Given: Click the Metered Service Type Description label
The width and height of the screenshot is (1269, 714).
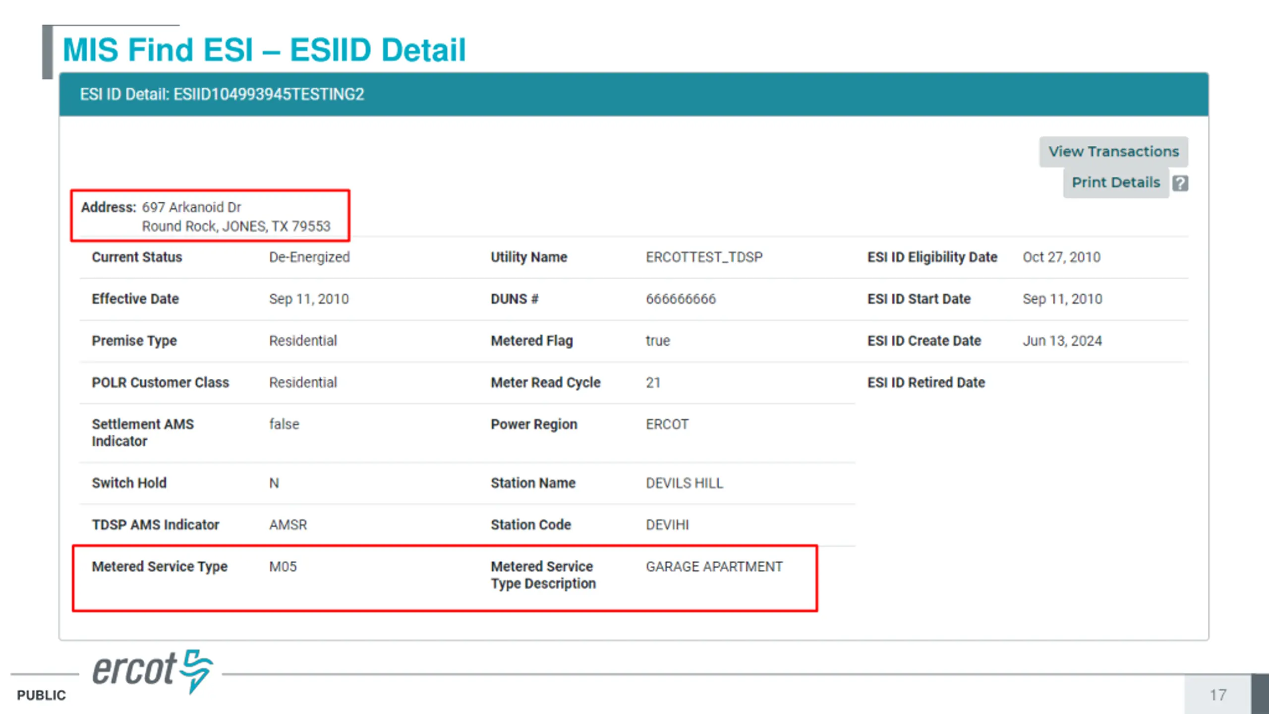Looking at the screenshot, I should pyautogui.click(x=543, y=575).
